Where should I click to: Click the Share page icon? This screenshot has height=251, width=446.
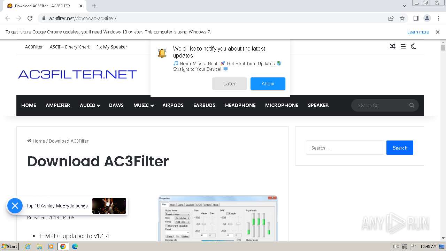[x=391, y=18]
